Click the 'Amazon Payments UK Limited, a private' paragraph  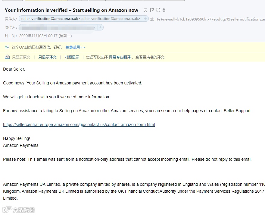[x=134, y=191]
